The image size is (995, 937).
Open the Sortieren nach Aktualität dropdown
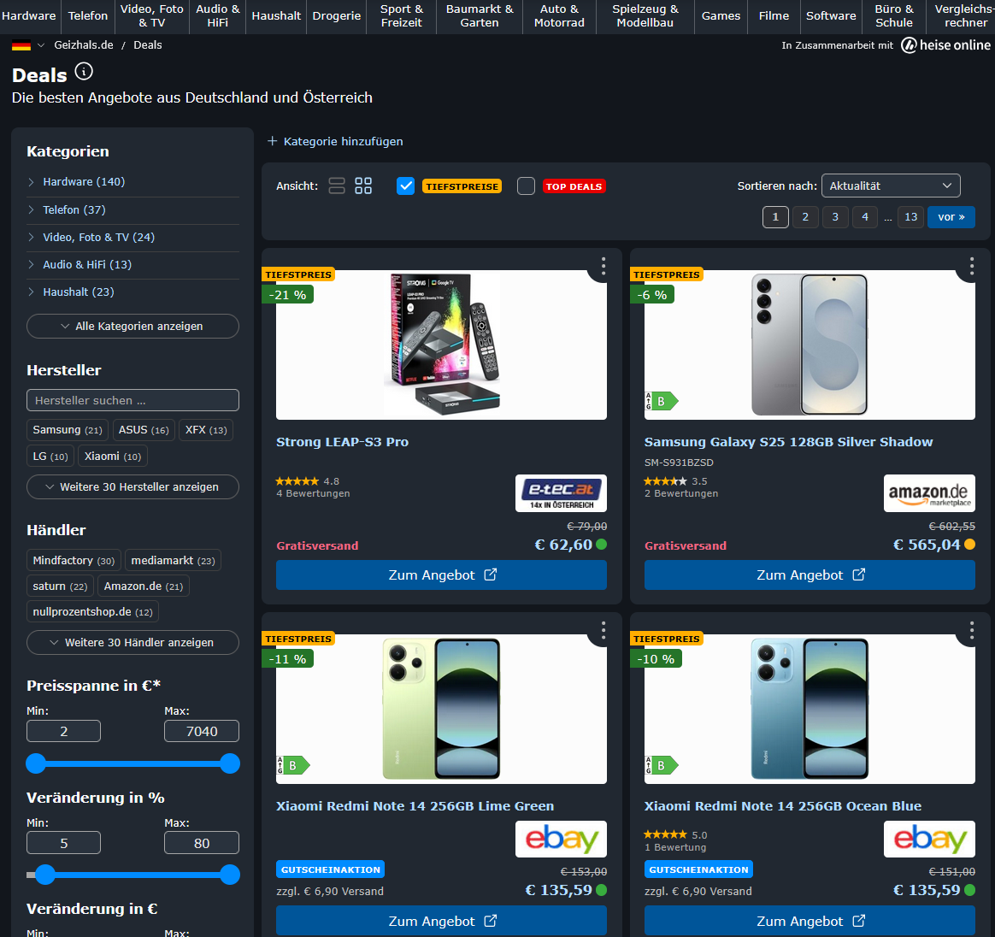891,186
